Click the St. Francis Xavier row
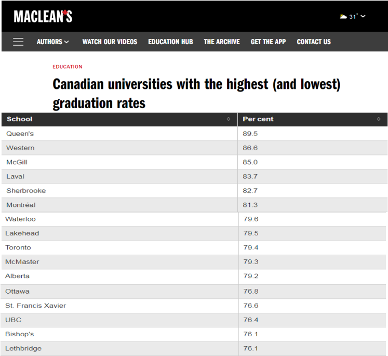This screenshot has height=356, width=388. click(36, 306)
